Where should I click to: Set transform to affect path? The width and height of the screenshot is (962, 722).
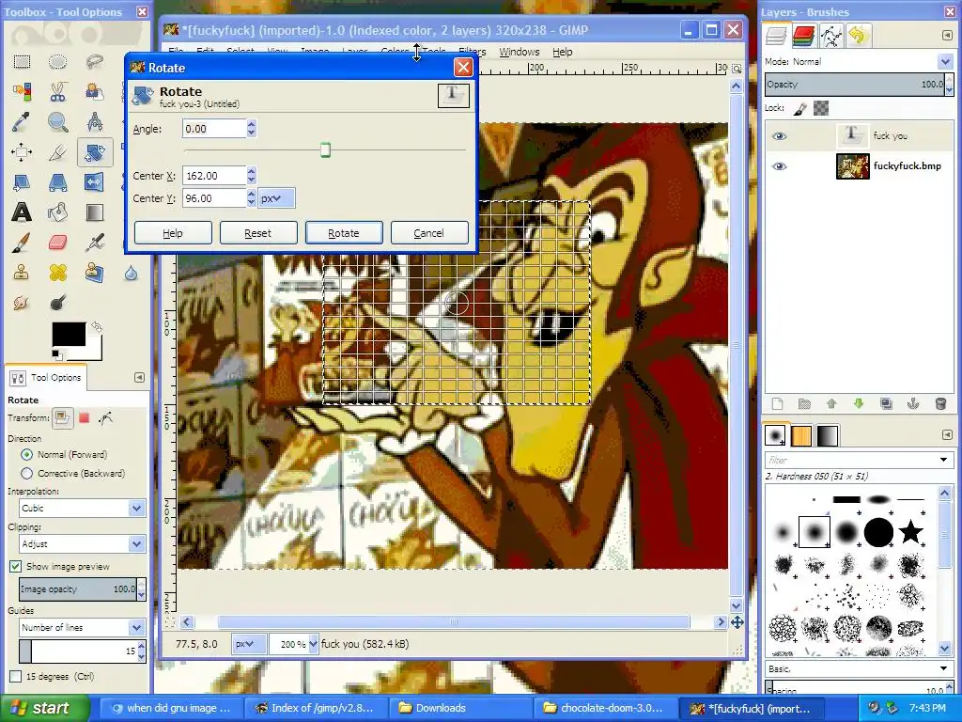[105, 418]
